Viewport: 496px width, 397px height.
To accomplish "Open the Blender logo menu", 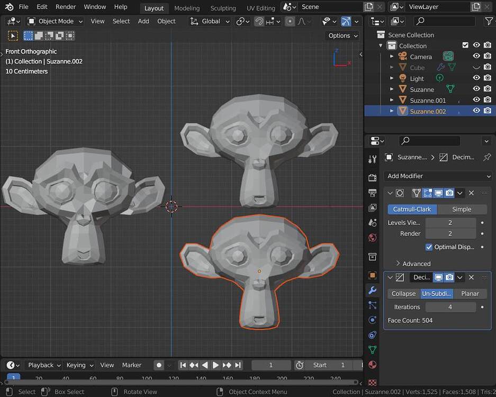I will pyautogui.click(x=9, y=7).
